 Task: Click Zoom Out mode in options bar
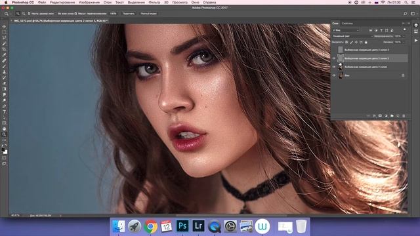point(24,14)
